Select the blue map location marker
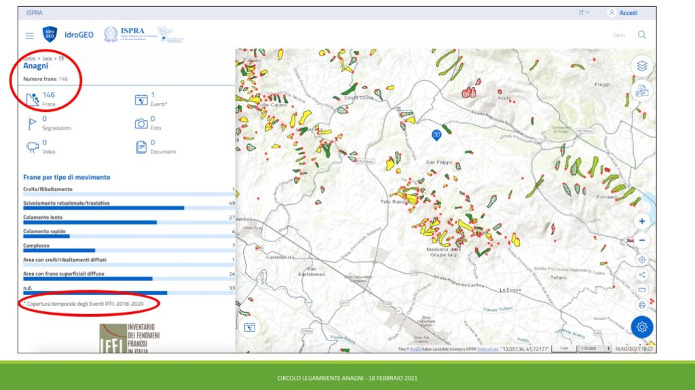 437,135
